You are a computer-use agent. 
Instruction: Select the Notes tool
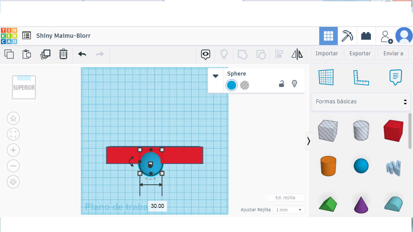tap(396, 77)
